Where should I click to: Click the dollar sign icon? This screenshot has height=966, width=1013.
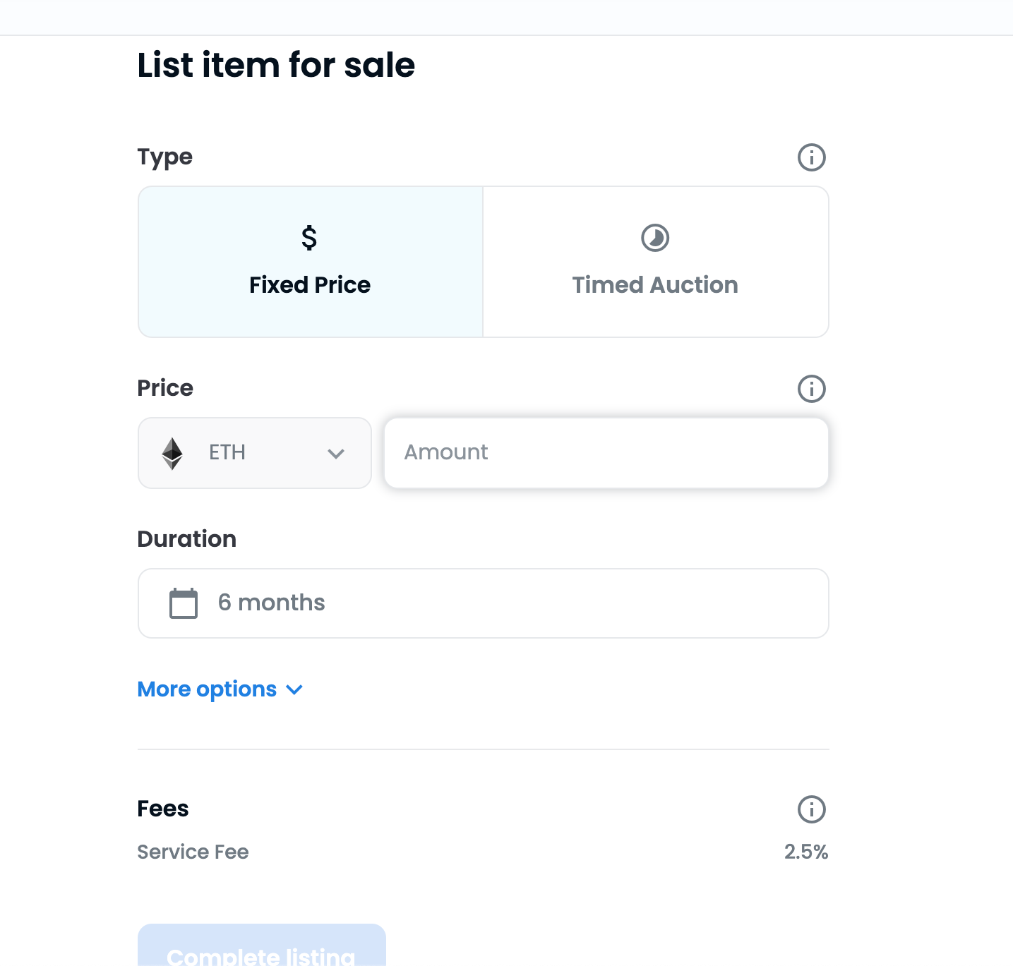click(x=309, y=238)
